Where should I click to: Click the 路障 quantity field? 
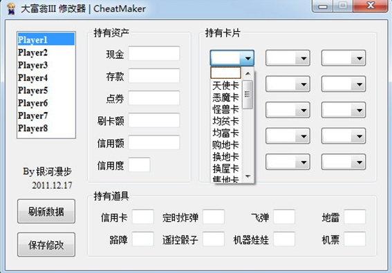[x=142, y=239]
